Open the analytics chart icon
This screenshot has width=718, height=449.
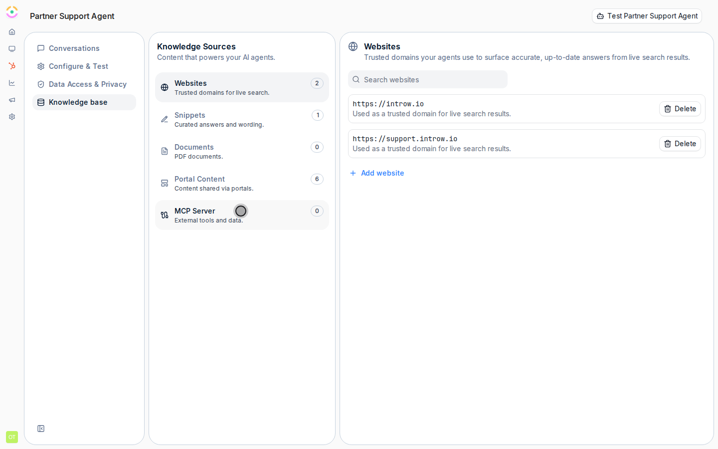click(12, 83)
